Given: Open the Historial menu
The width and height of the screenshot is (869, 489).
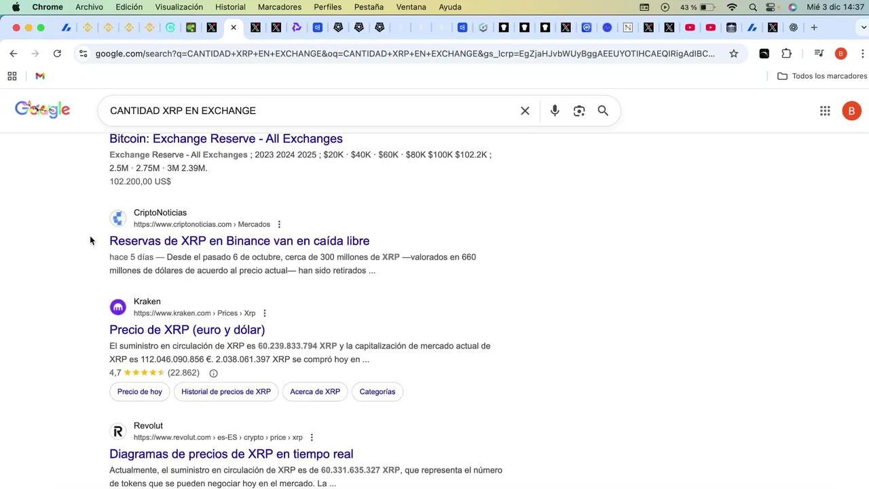Looking at the screenshot, I should coord(230,7).
